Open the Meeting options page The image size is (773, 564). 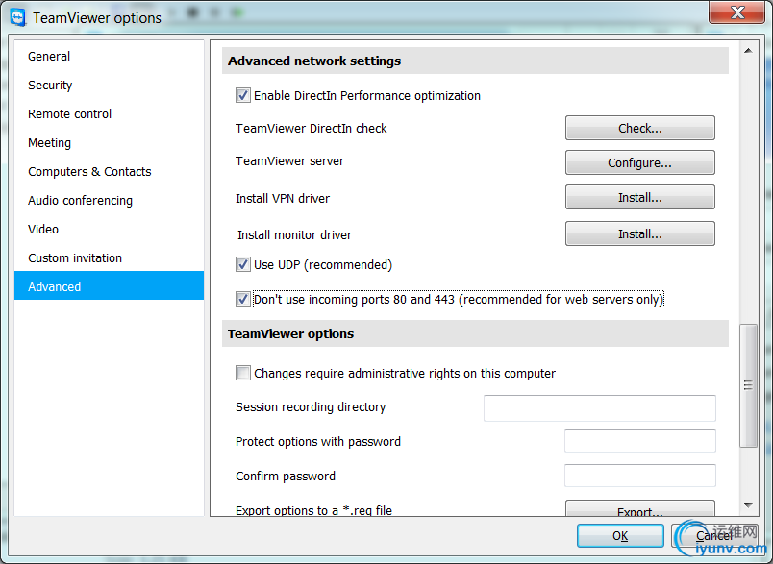pyautogui.click(x=49, y=142)
